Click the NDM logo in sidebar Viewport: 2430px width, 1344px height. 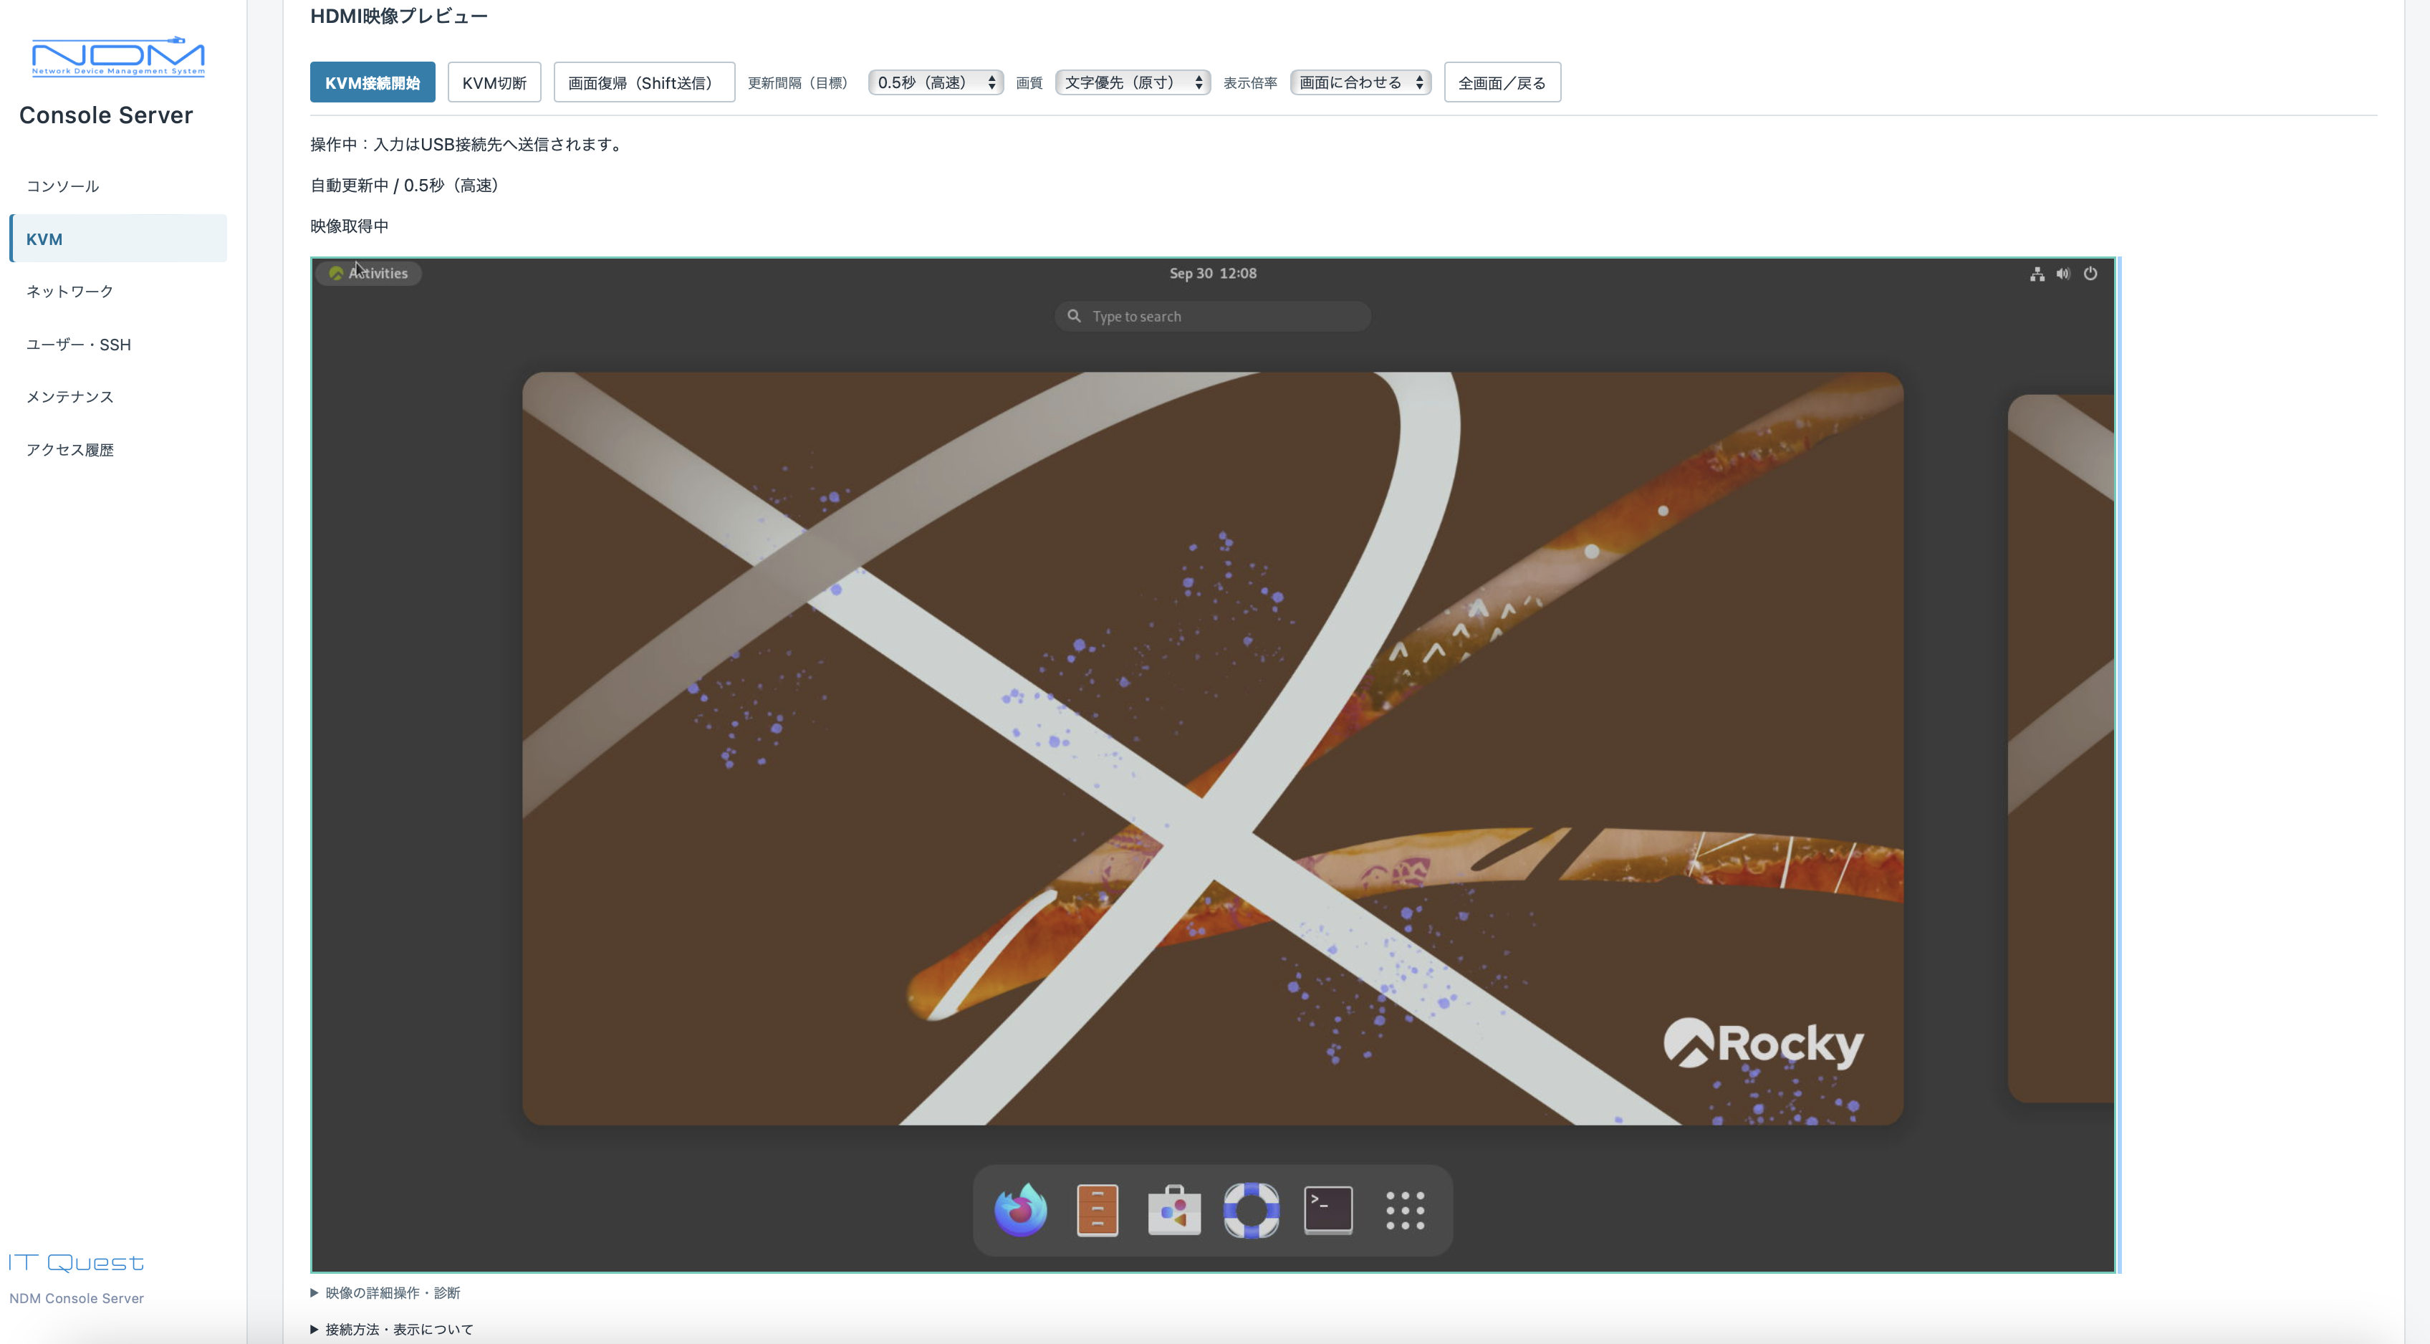click(118, 57)
